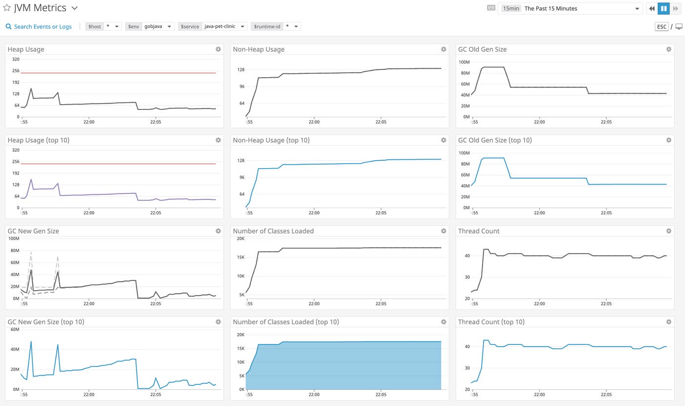
Task: Enter TV mode using the monitor icon
Action: [x=680, y=26]
